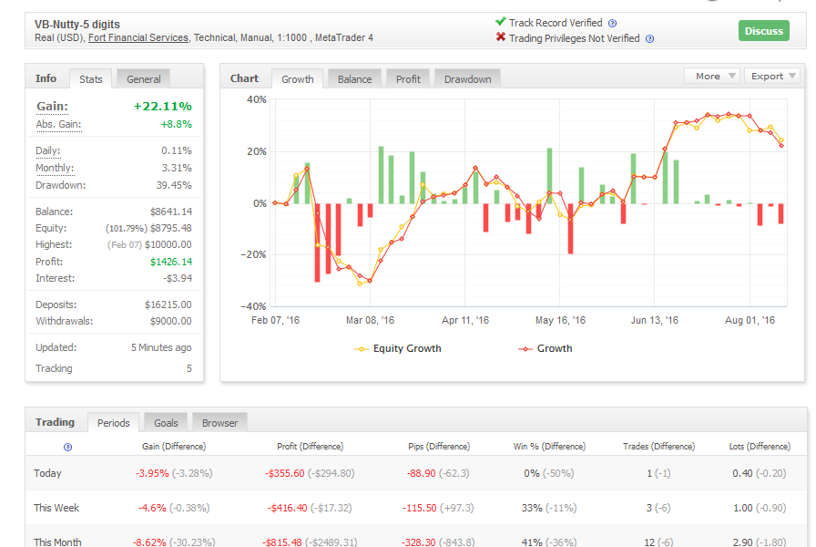Open the Export dropdown menu

771,76
